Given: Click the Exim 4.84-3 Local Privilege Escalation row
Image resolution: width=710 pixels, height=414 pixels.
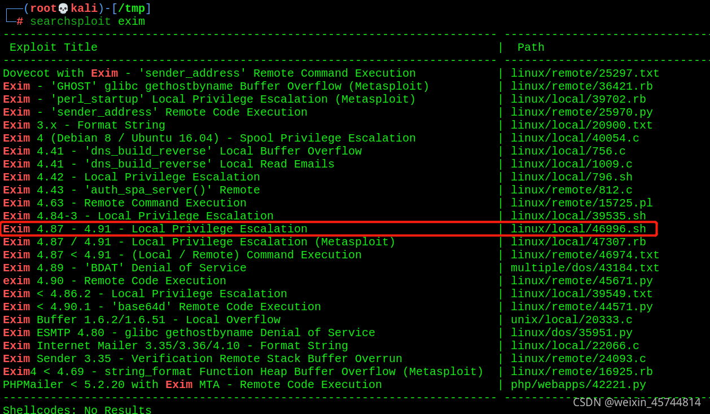Looking at the screenshot, I should [x=138, y=216].
